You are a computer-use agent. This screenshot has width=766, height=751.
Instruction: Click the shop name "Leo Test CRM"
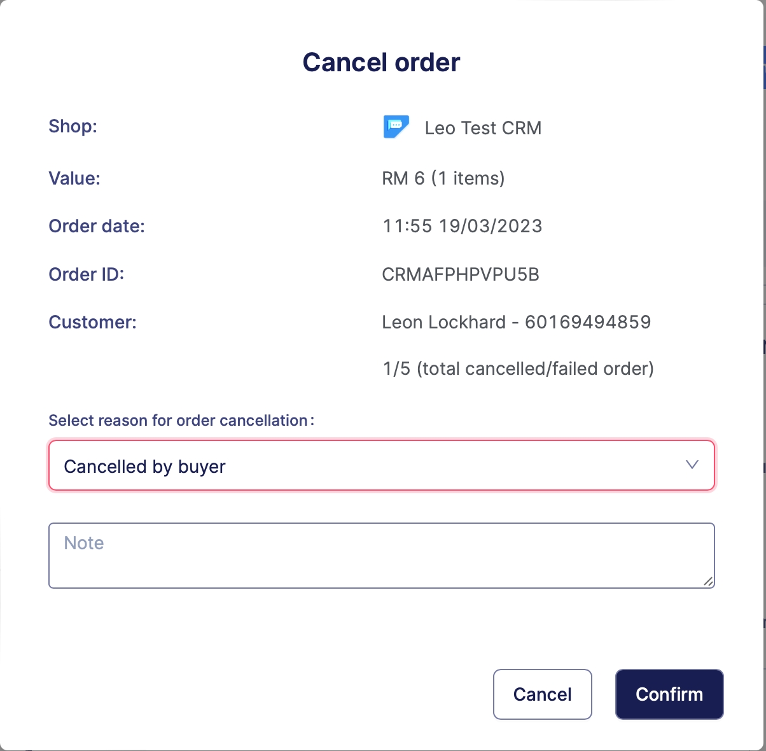coord(483,128)
